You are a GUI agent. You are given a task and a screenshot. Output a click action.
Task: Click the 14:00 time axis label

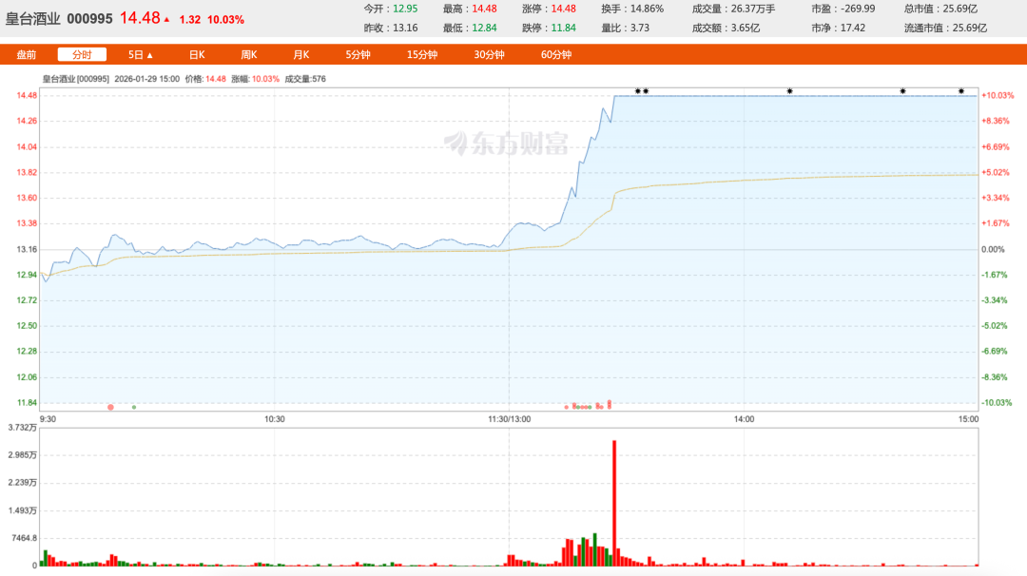(x=744, y=419)
